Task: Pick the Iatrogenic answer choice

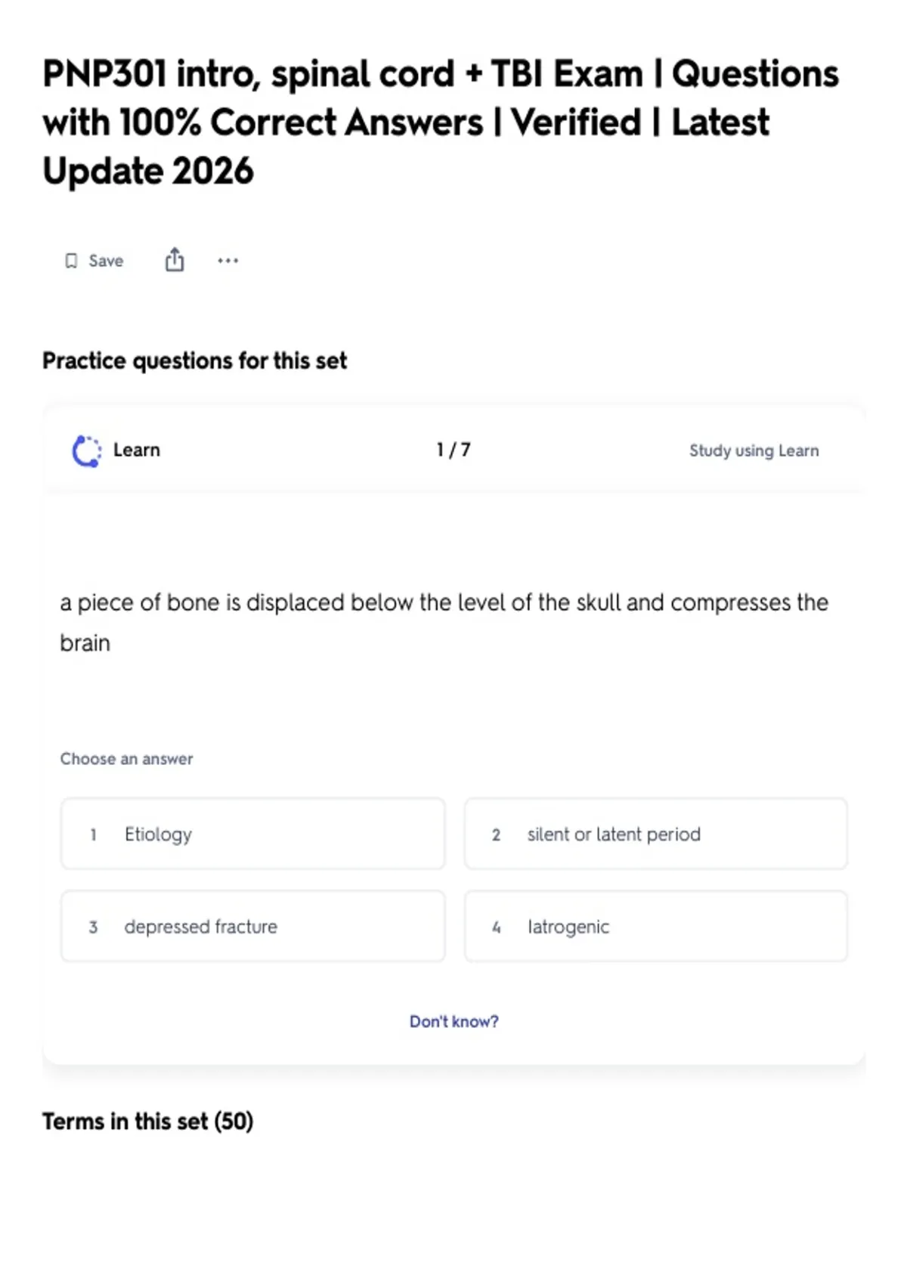Action: (x=656, y=926)
